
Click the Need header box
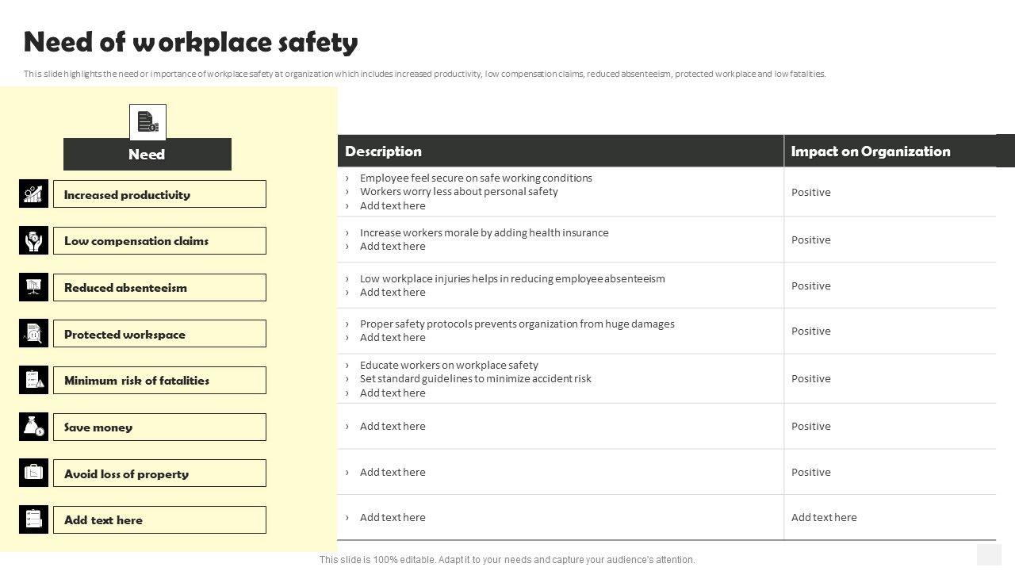147,155
